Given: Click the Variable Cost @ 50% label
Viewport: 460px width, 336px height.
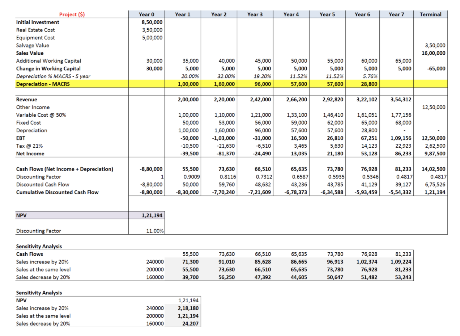Looking at the screenshot, I should point(41,115).
